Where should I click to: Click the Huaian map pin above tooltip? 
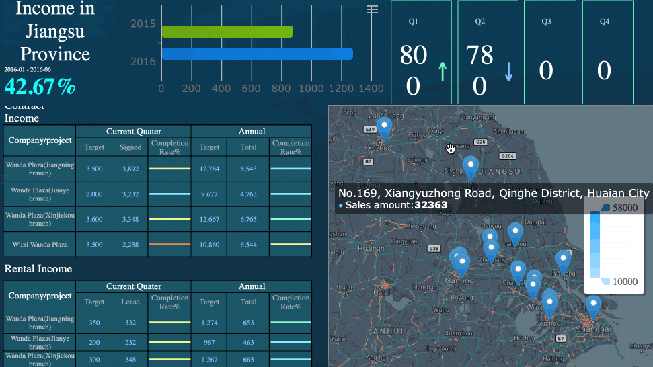pos(471,167)
